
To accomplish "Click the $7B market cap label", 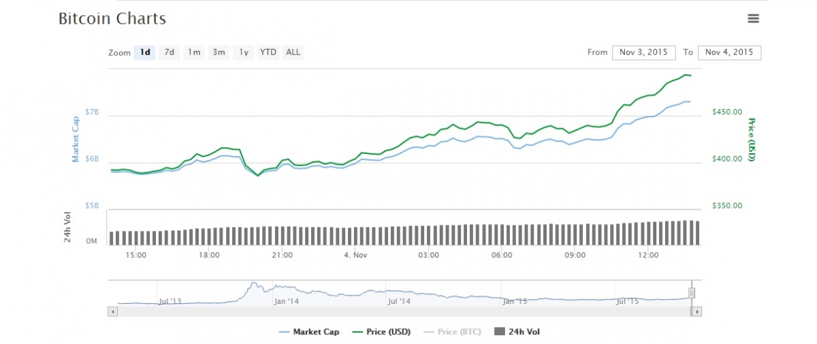I will (x=92, y=111).
